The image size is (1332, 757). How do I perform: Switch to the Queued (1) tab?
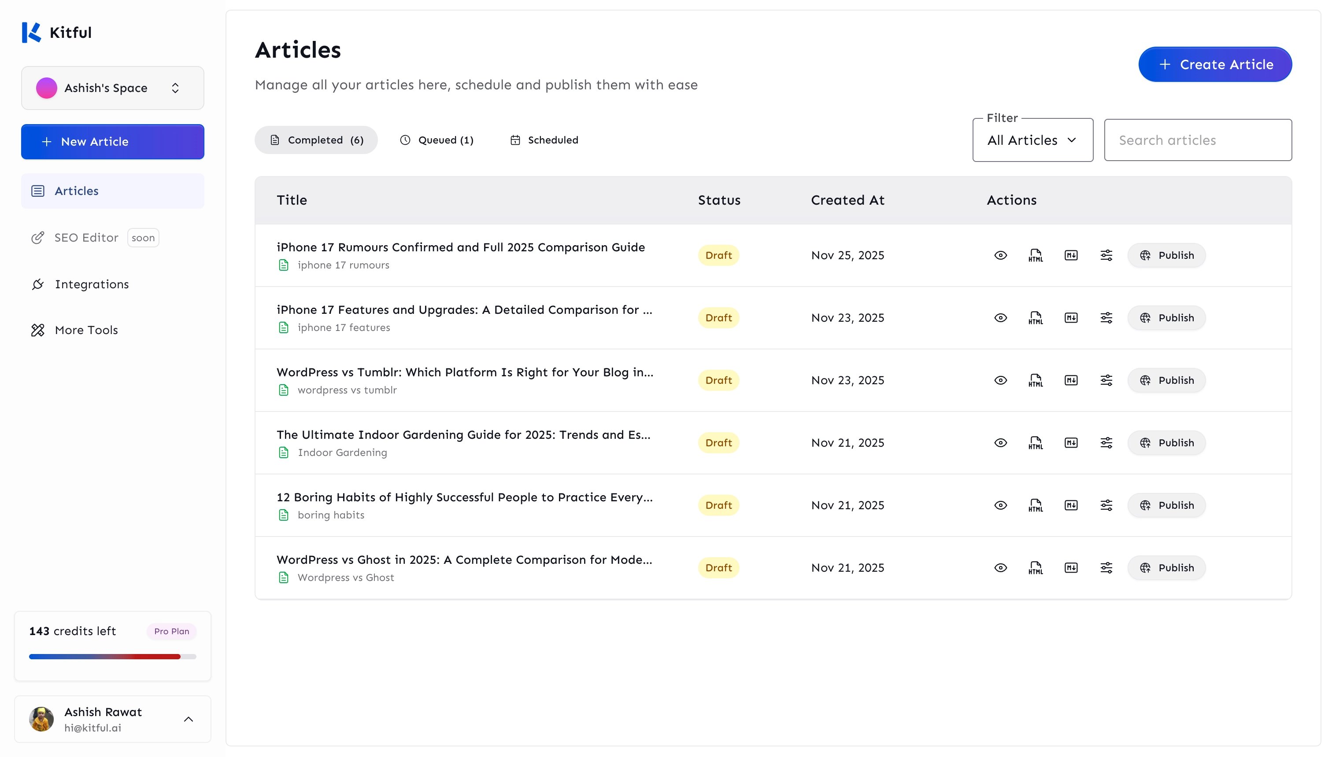(x=437, y=140)
